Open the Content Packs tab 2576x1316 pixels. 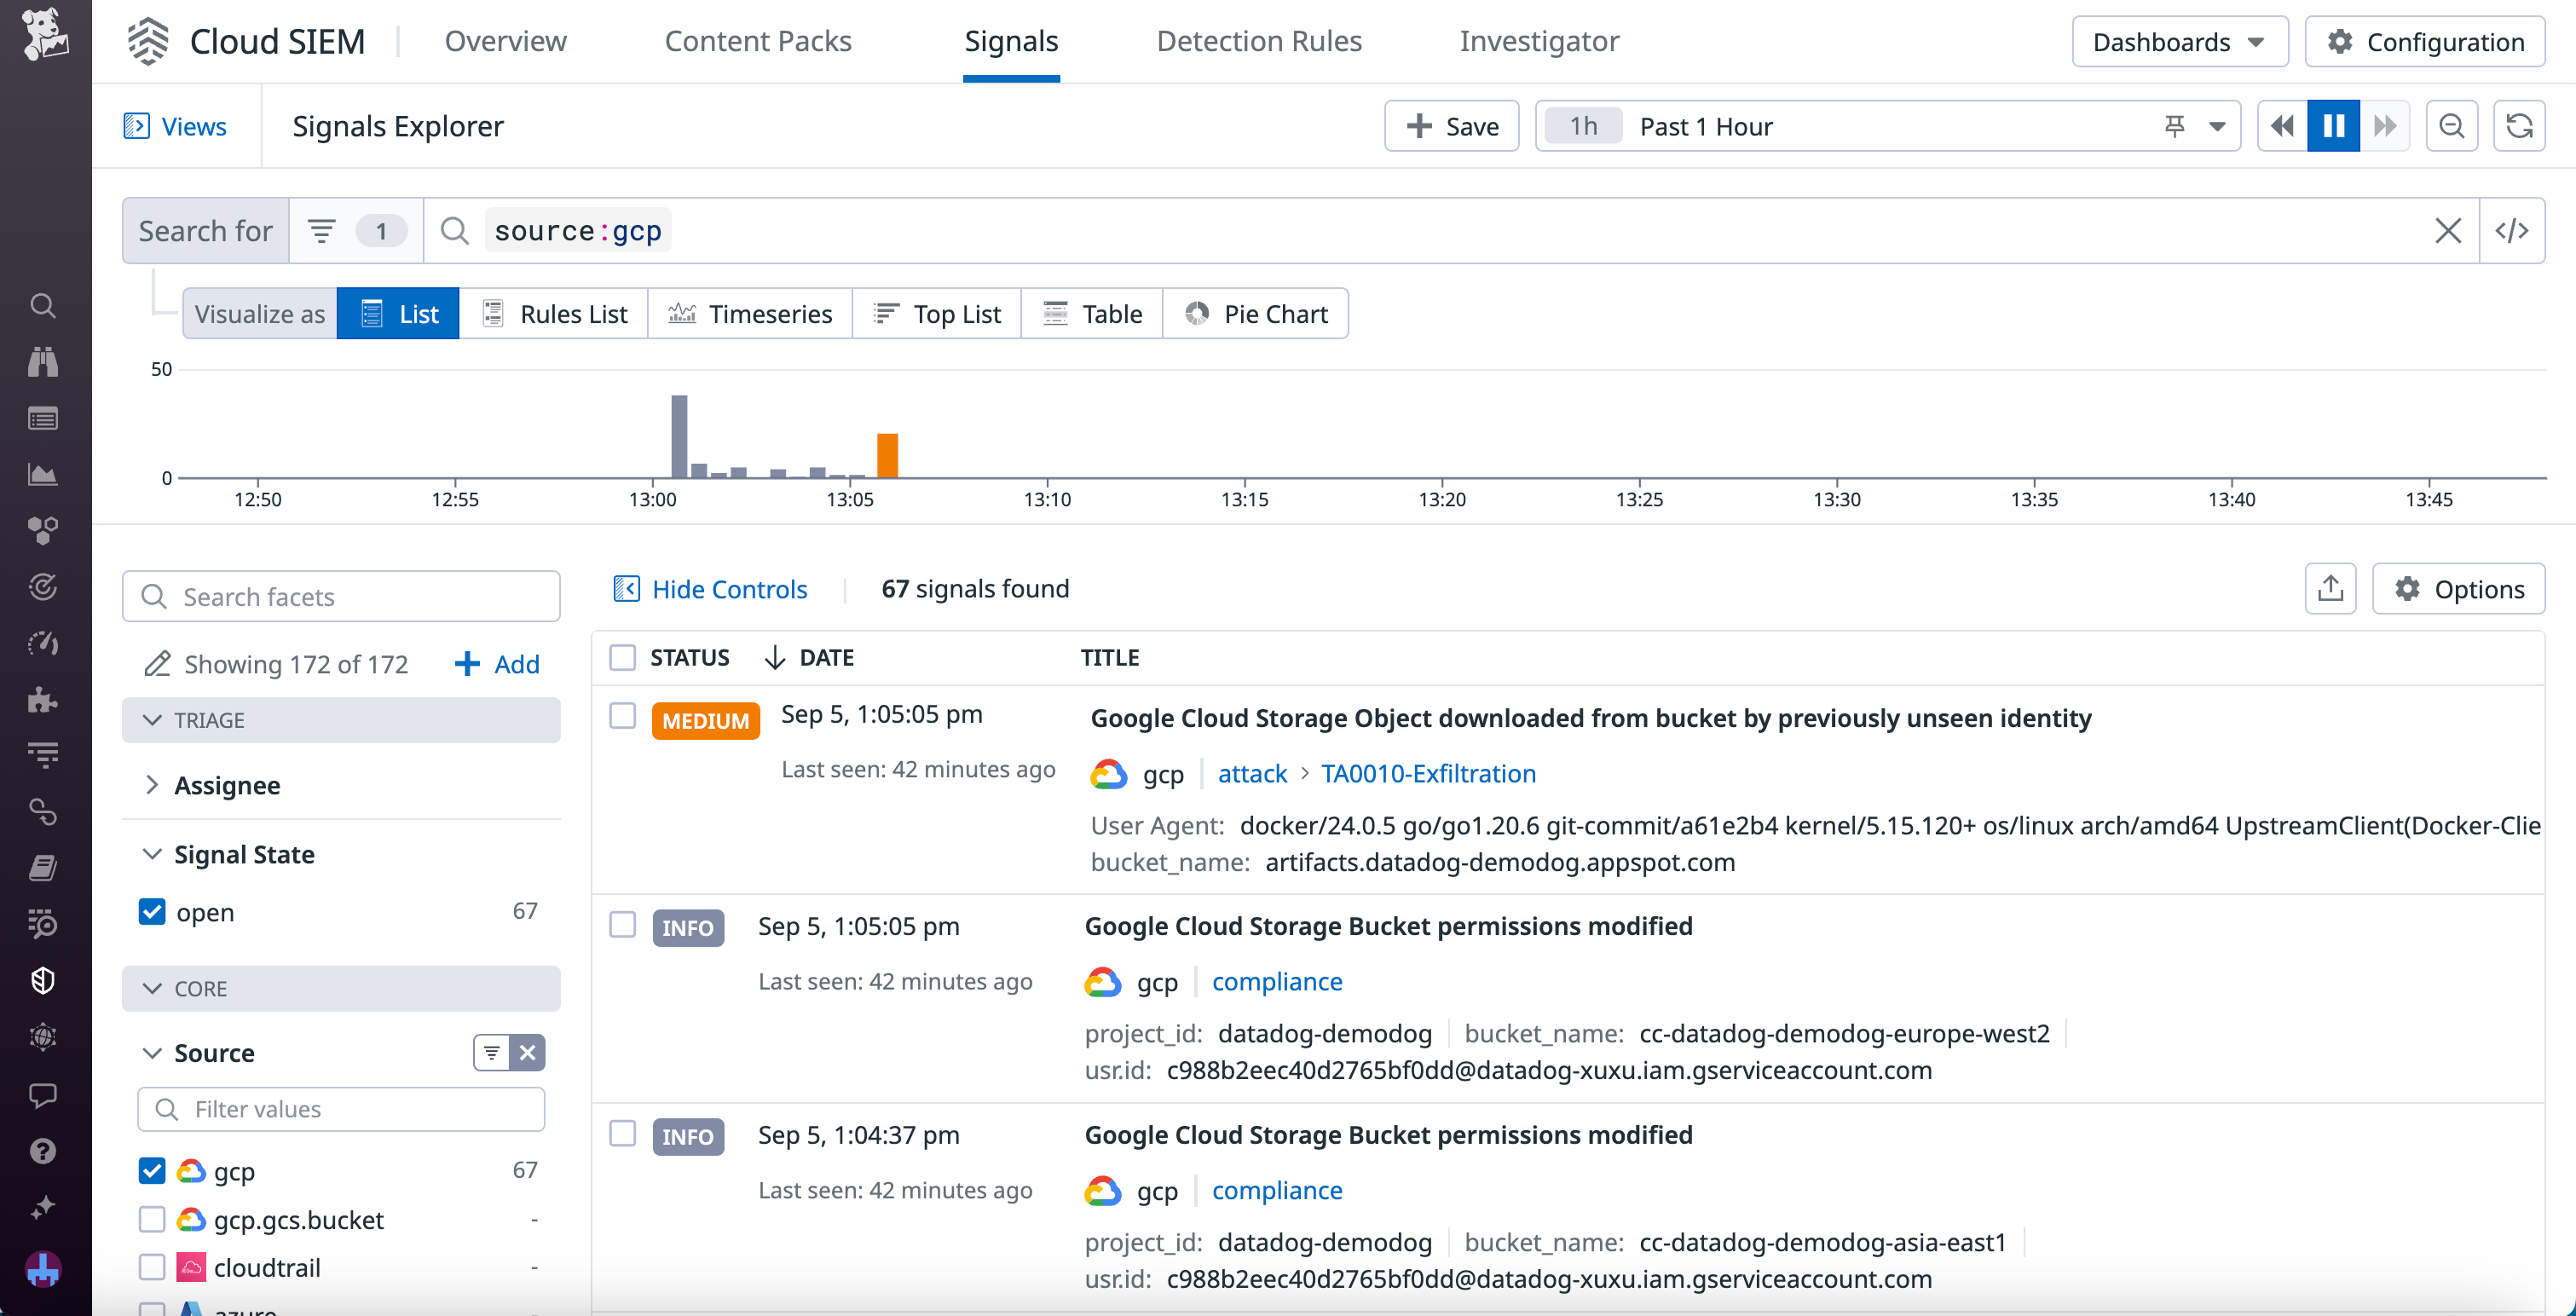click(x=758, y=41)
